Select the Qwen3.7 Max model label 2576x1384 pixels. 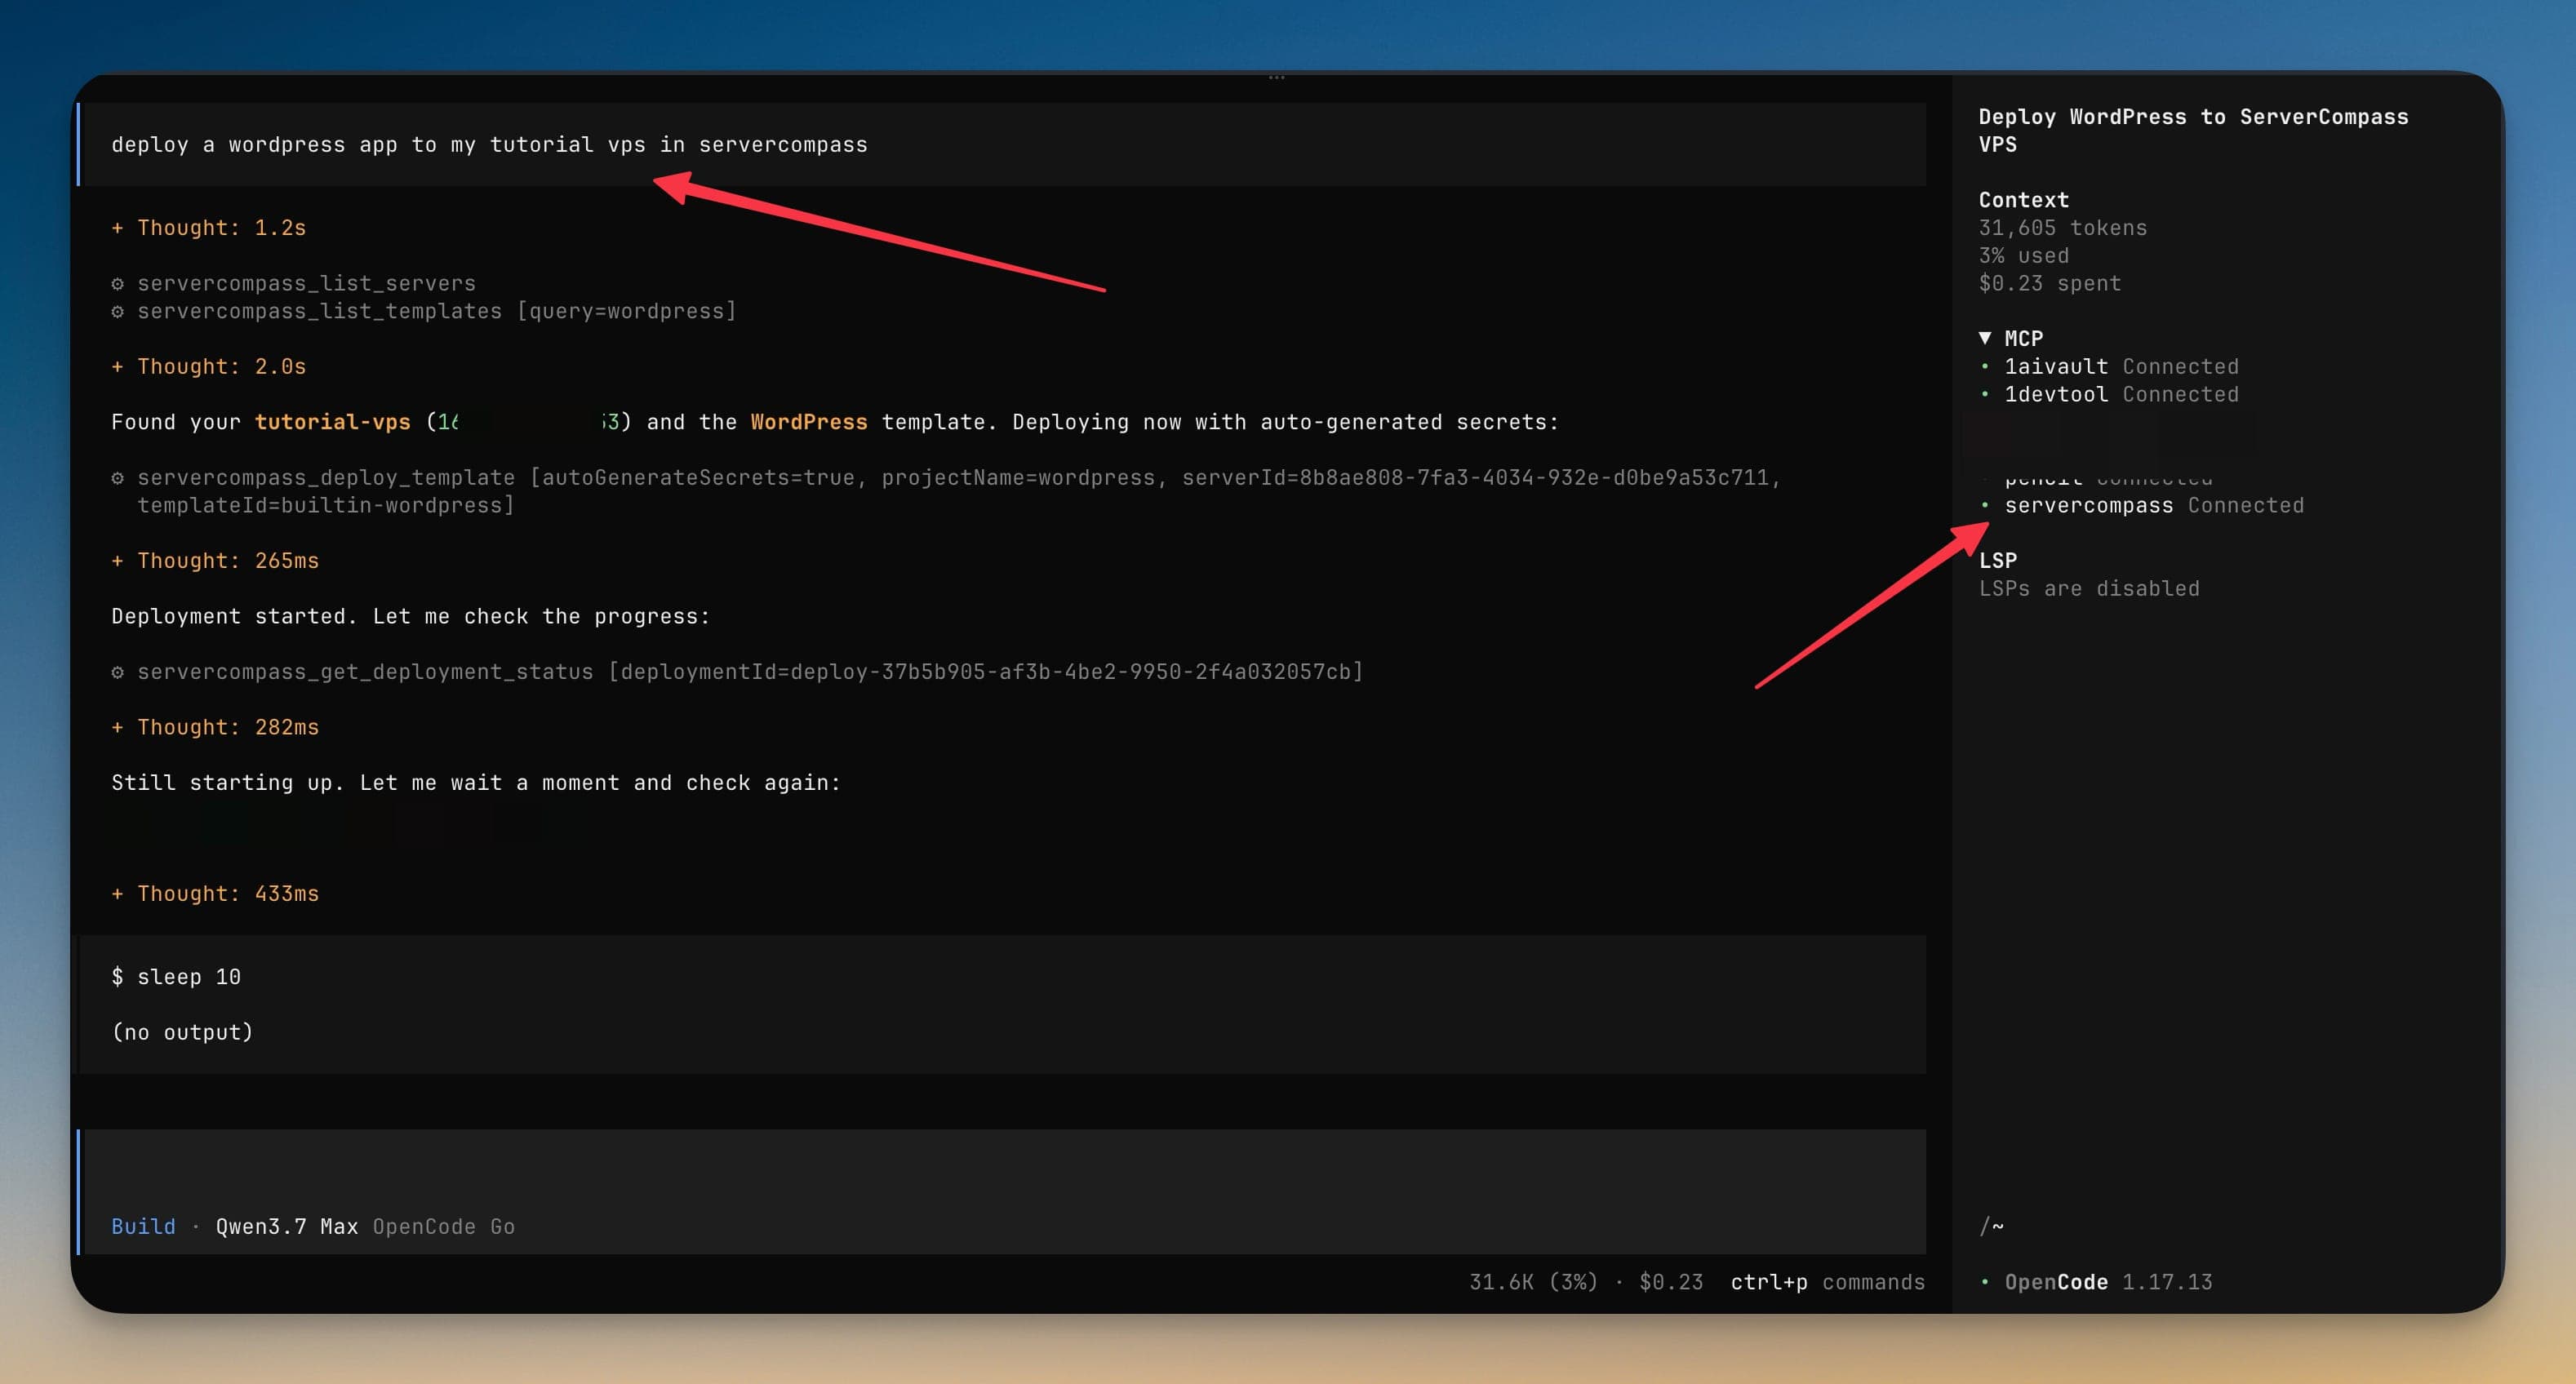(287, 1227)
